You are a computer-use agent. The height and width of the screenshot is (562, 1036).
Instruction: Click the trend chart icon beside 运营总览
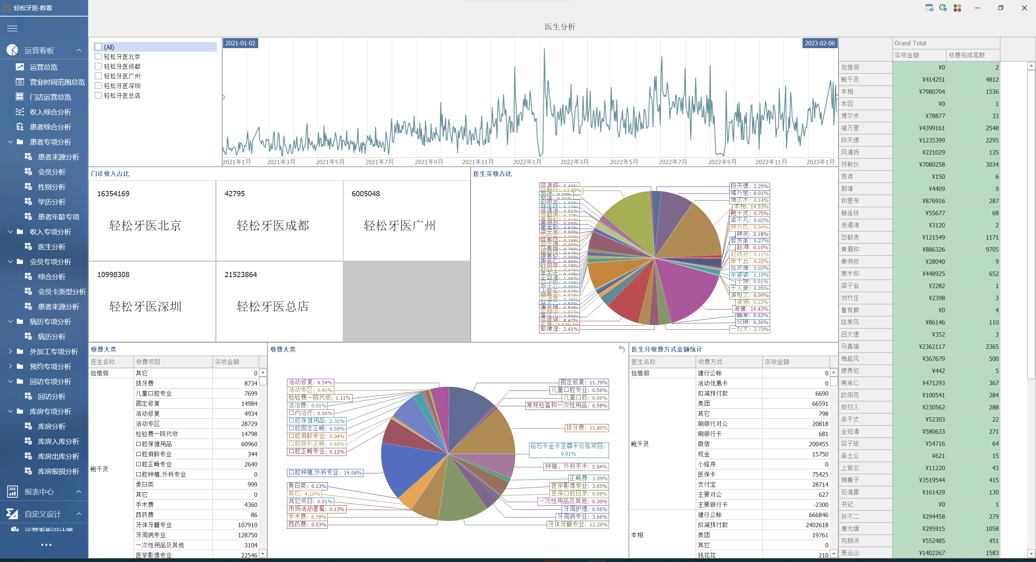(20, 67)
